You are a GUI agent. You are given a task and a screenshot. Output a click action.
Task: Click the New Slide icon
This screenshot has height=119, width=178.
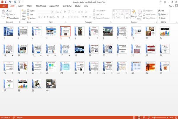point(24,12)
